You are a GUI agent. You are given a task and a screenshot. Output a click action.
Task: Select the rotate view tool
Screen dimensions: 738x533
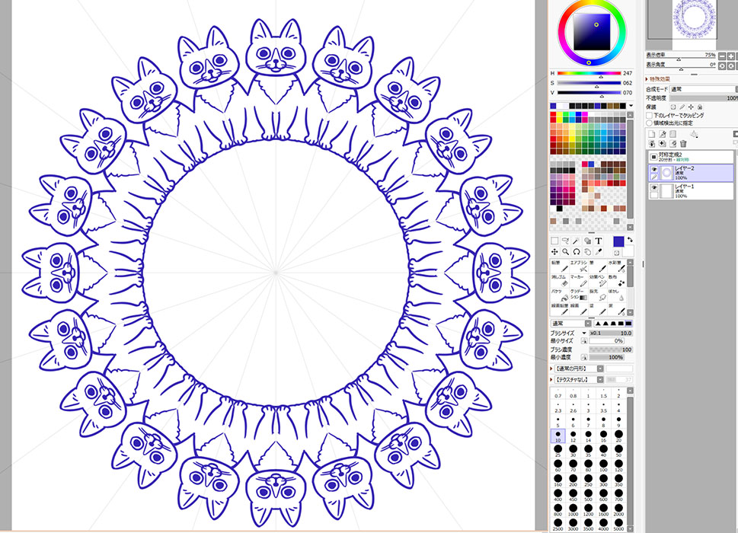pyautogui.click(x=577, y=252)
